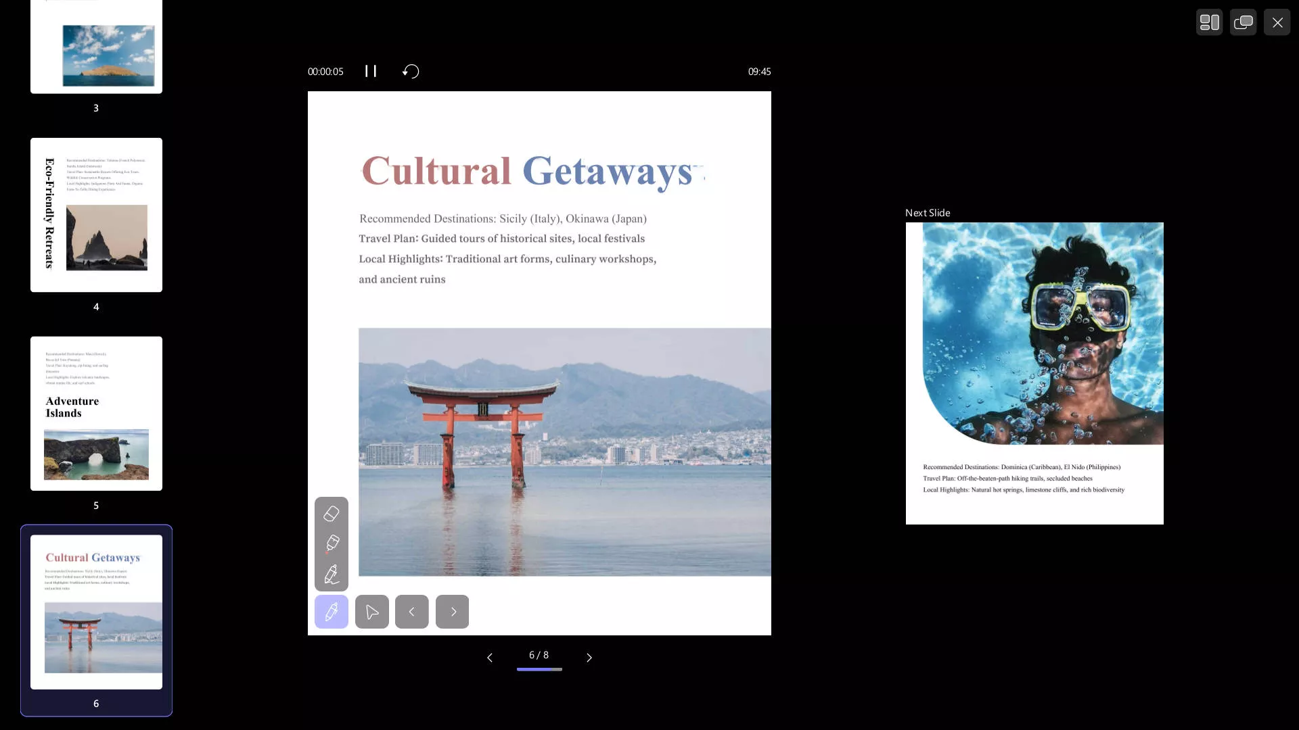The height and width of the screenshot is (730, 1299).
Task: Select the pen drawing tool
Action: [x=331, y=575]
